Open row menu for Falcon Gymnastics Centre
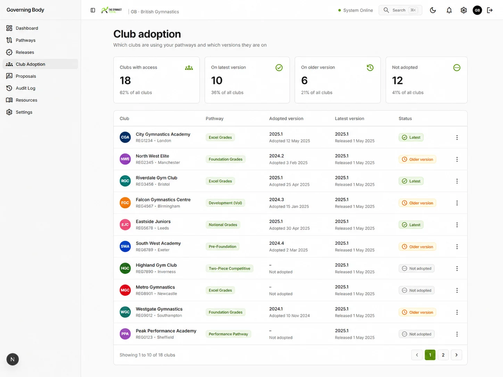 click(457, 203)
